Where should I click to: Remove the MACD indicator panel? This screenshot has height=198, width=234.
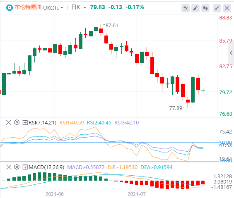(x=9, y=167)
